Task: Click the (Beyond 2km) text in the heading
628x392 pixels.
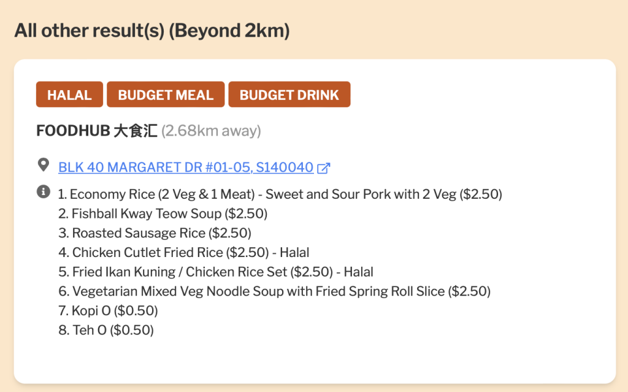Action: tap(229, 30)
